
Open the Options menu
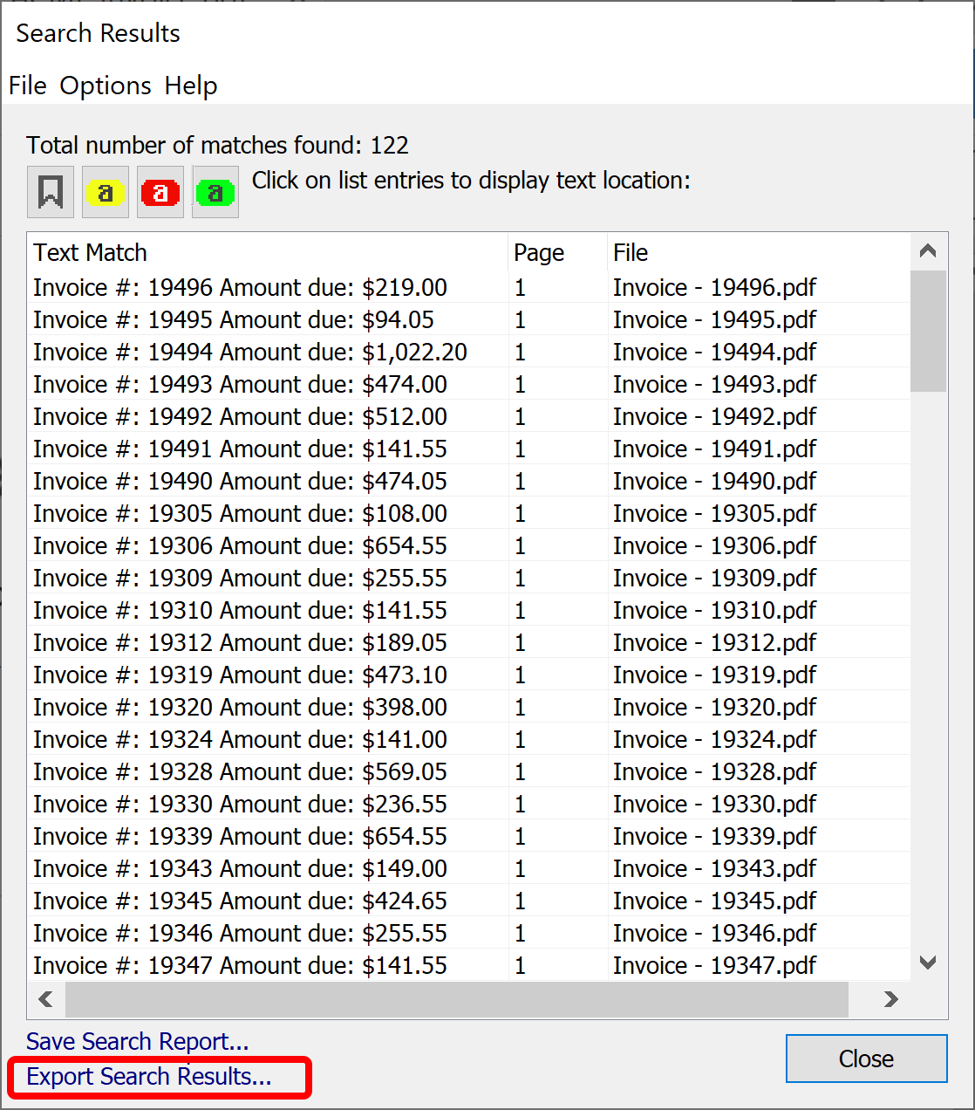[106, 86]
